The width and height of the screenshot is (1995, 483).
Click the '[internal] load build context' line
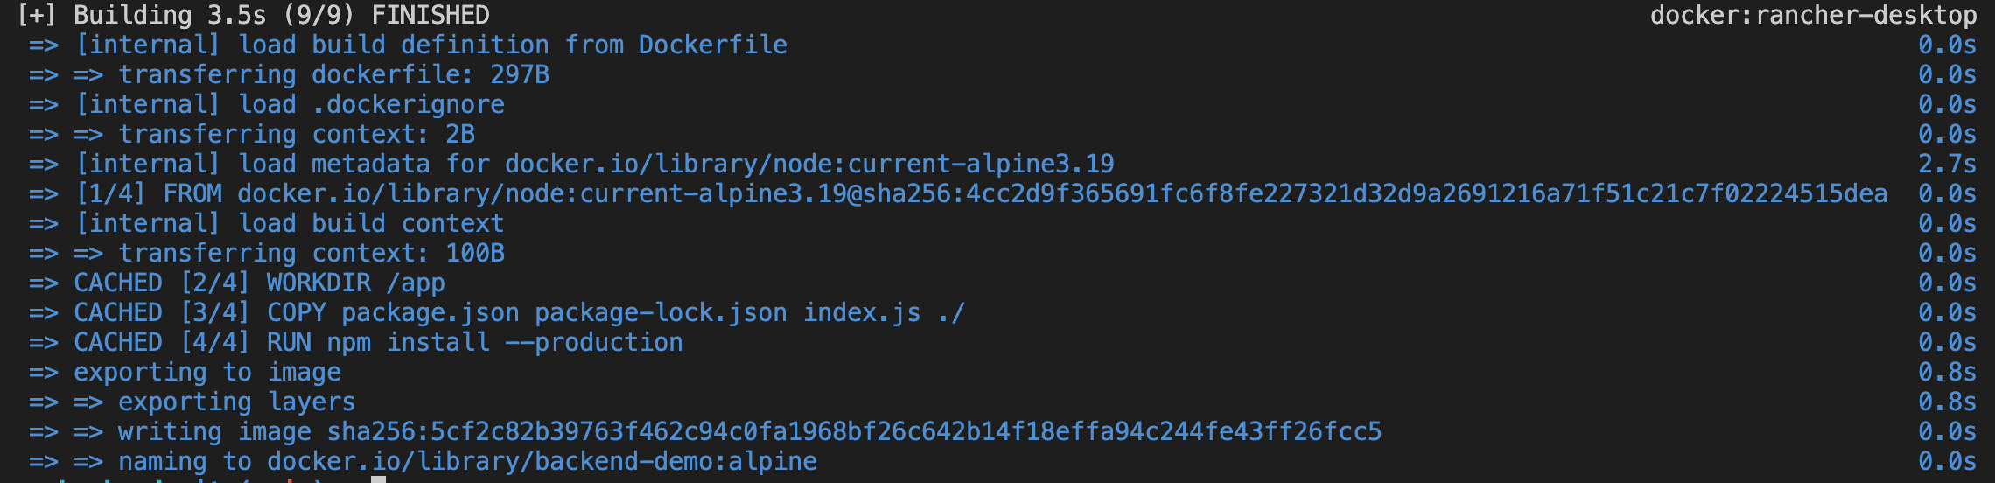(290, 223)
